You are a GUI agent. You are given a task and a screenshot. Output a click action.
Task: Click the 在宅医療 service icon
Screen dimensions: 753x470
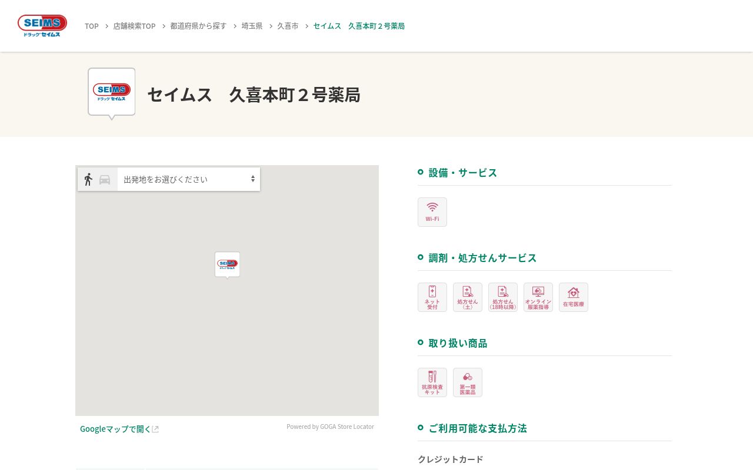[574, 297]
